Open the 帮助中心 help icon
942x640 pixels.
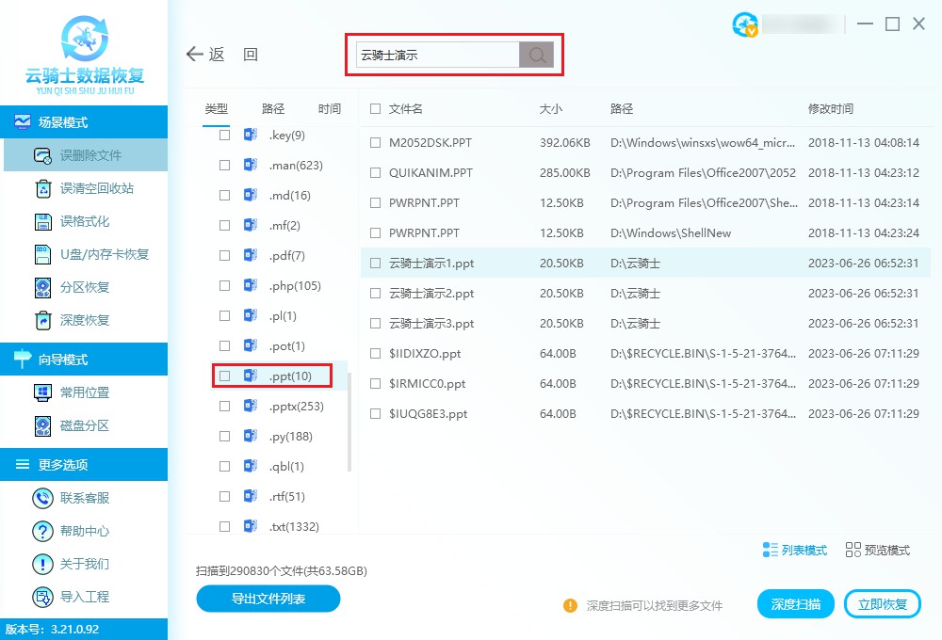coord(42,531)
